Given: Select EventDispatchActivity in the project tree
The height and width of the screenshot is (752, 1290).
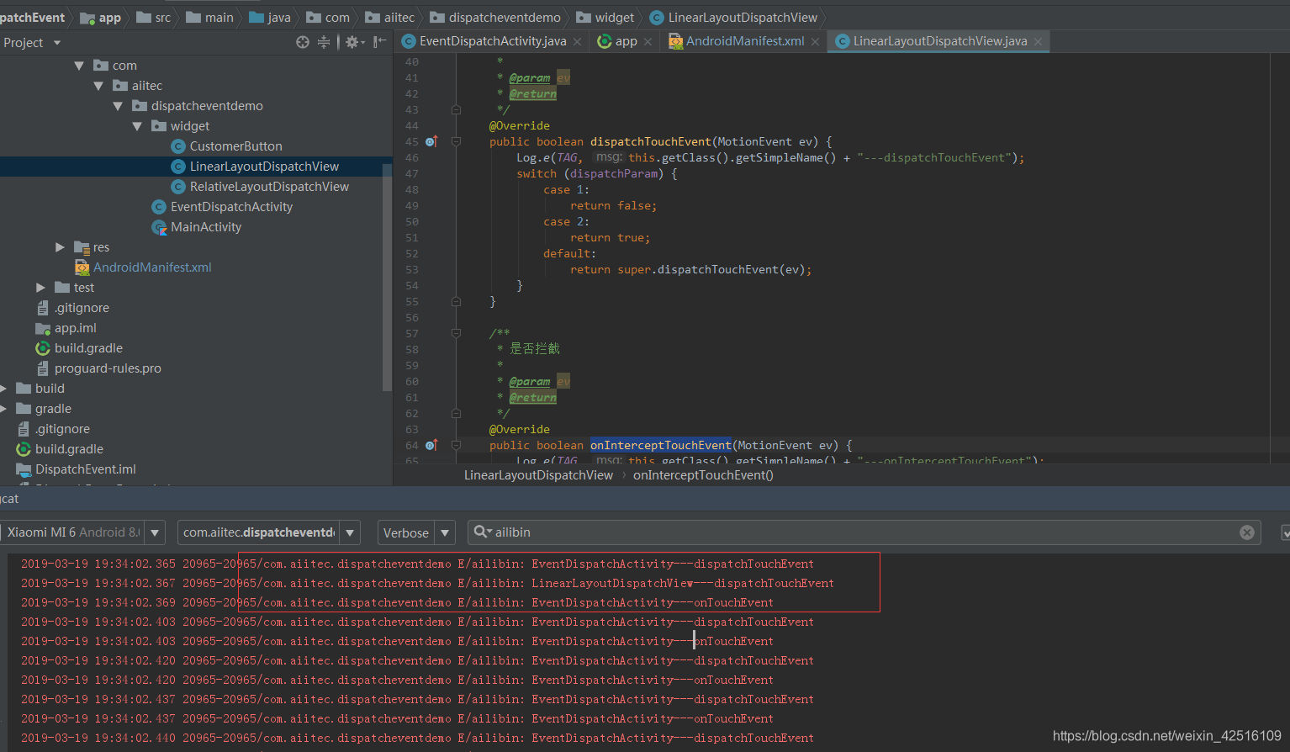Looking at the screenshot, I should [231, 206].
